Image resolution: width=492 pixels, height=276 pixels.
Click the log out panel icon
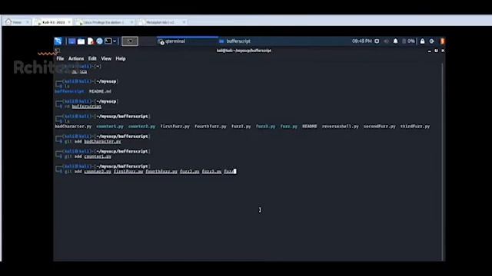coord(432,41)
